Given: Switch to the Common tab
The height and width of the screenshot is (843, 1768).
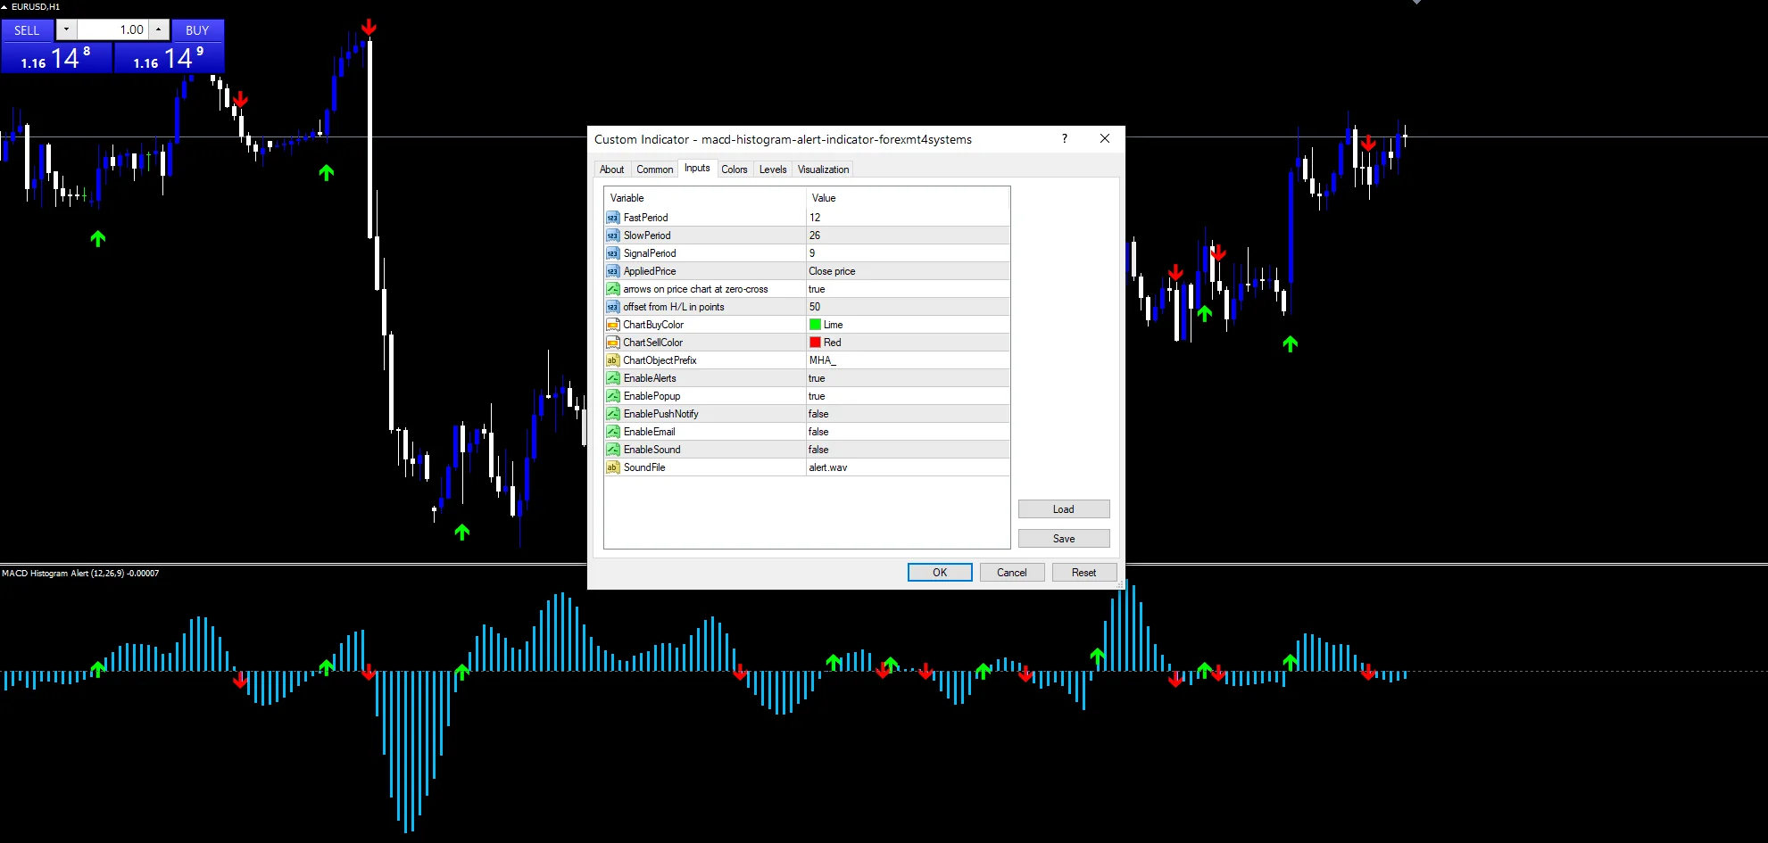Looking at the screenshot, I should (654, 169).
